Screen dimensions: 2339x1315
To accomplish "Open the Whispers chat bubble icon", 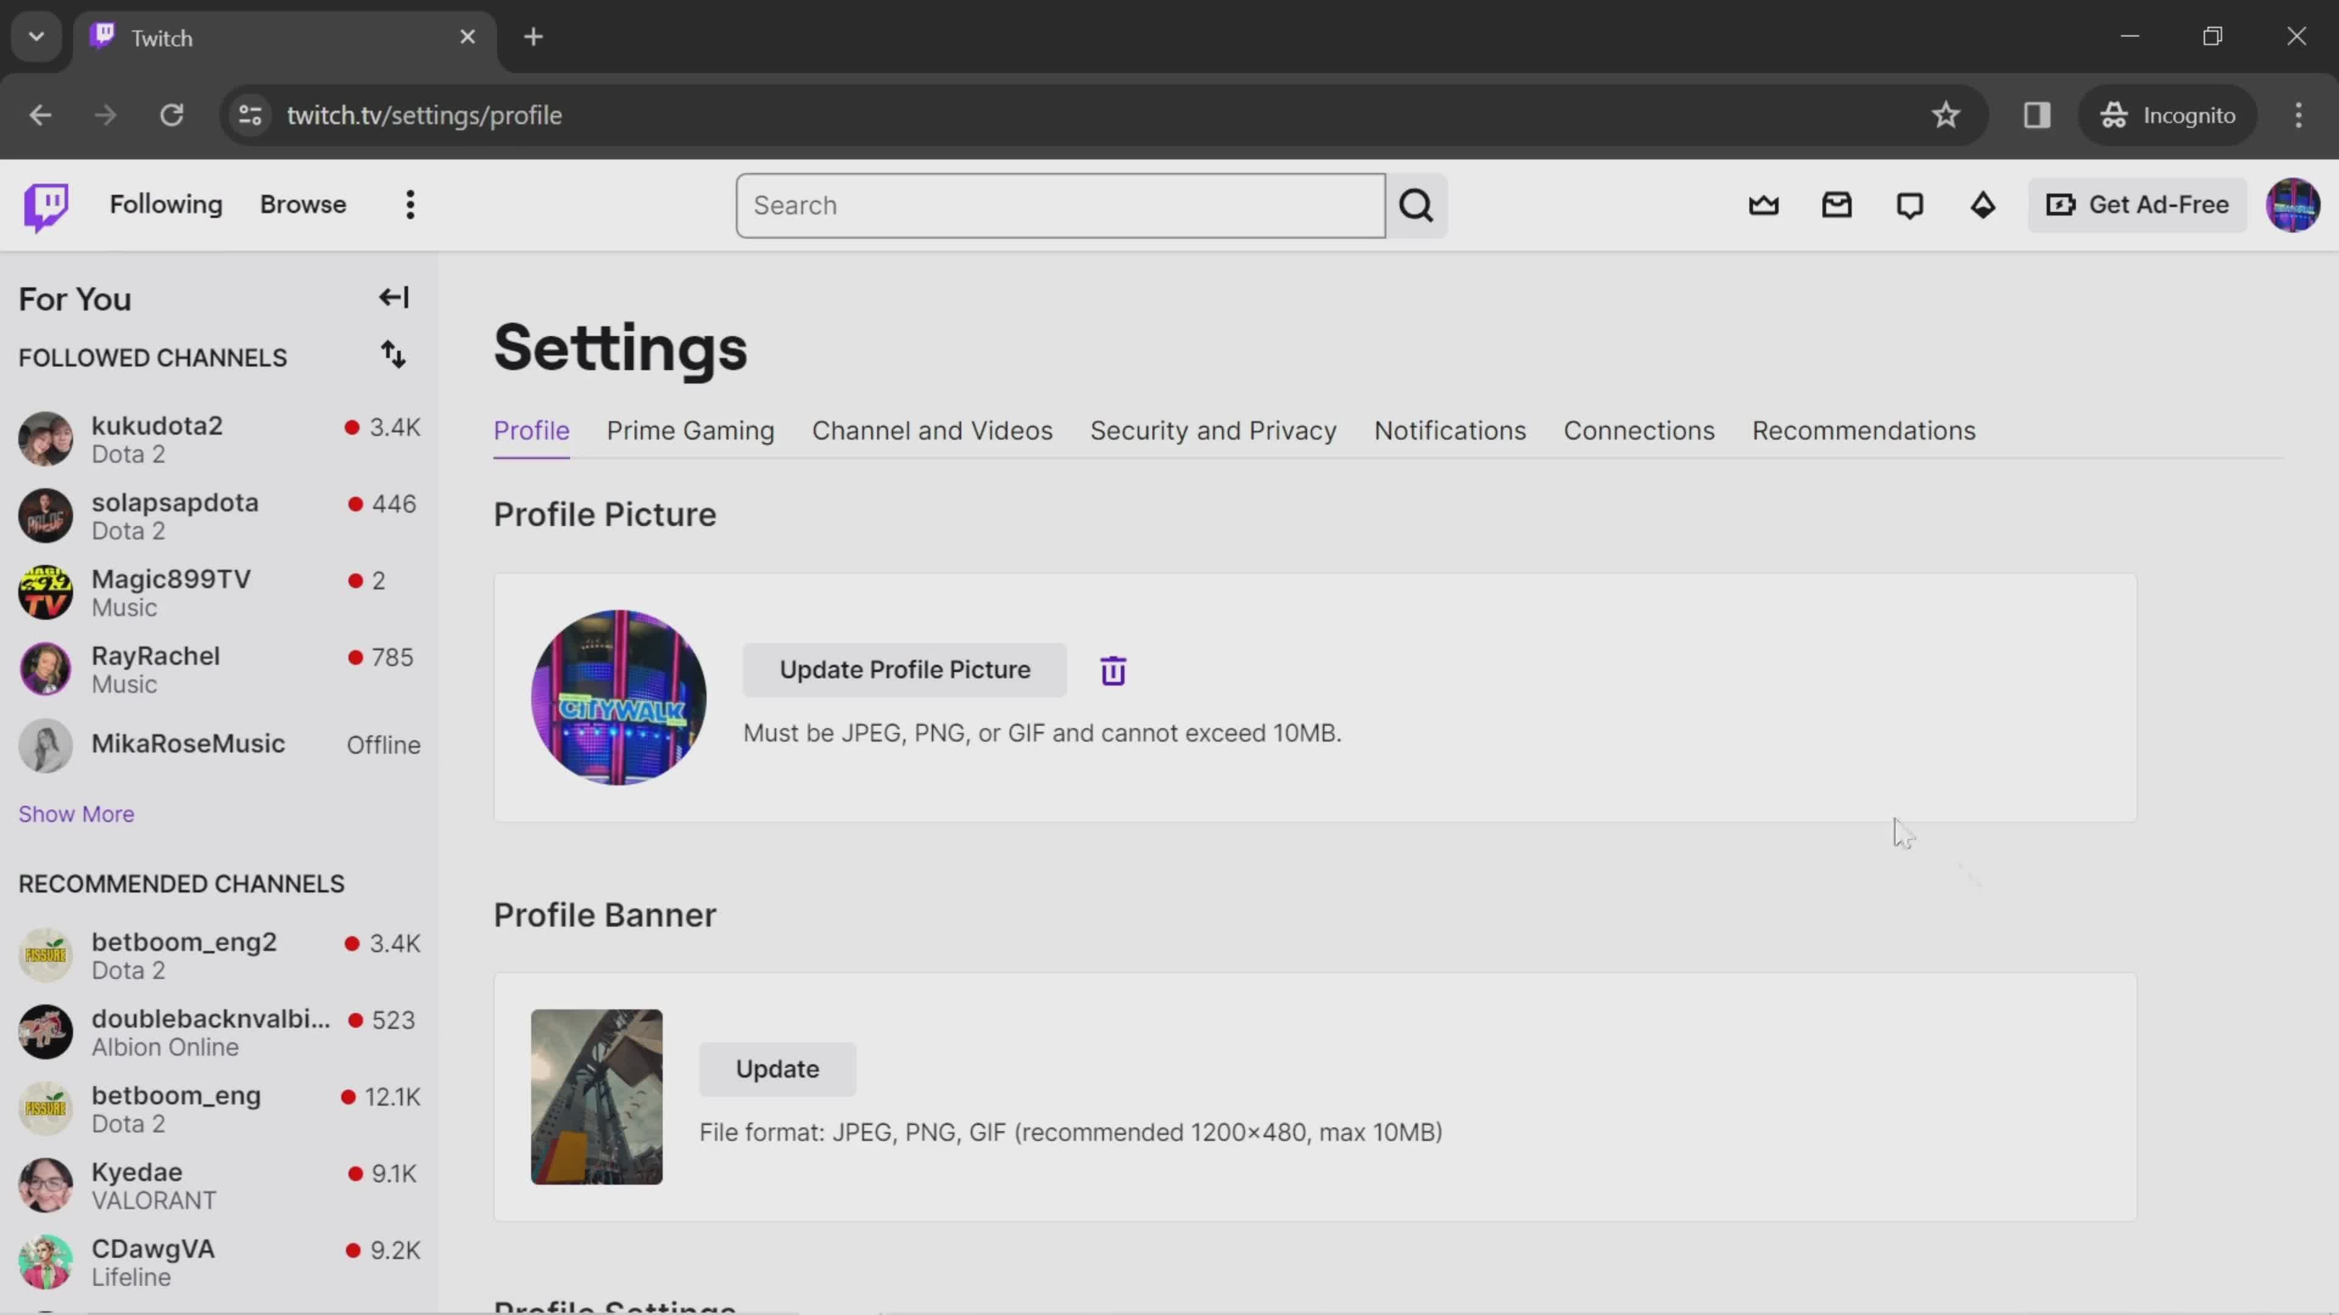I will tap(1910, 205).
